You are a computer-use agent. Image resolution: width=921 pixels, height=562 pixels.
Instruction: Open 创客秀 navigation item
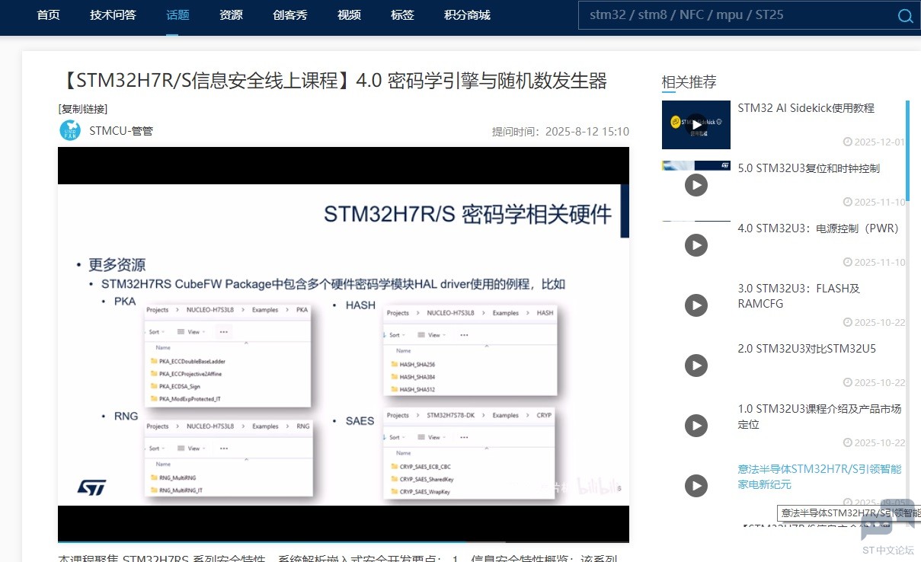point(290,15)
